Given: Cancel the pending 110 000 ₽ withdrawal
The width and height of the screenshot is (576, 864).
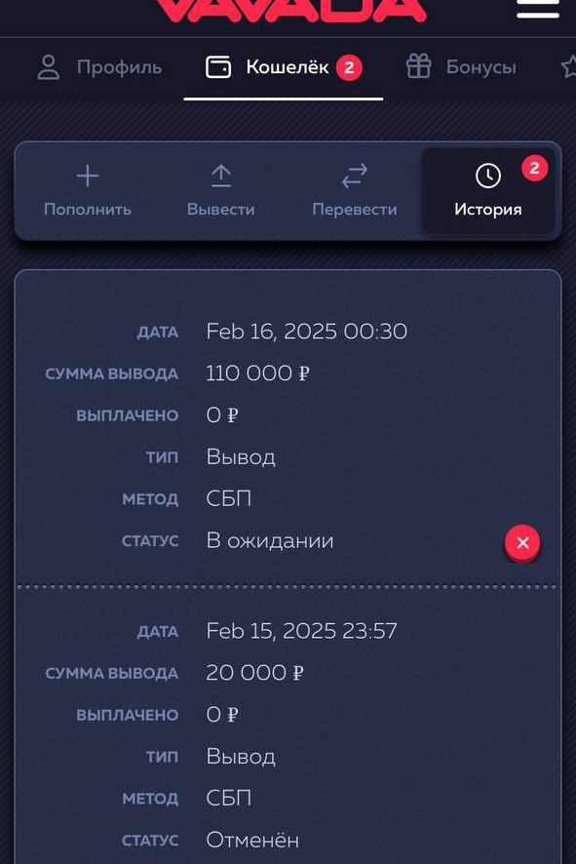Looking at the screenshot, I should click(522, 543).
